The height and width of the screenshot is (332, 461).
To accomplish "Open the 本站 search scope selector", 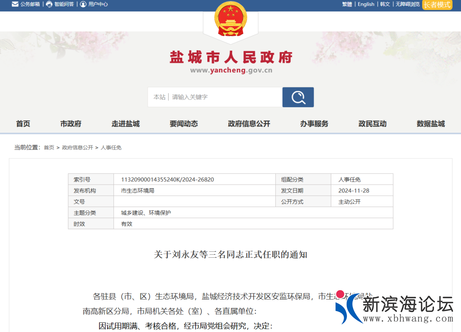I will click(x=159, y=97).
